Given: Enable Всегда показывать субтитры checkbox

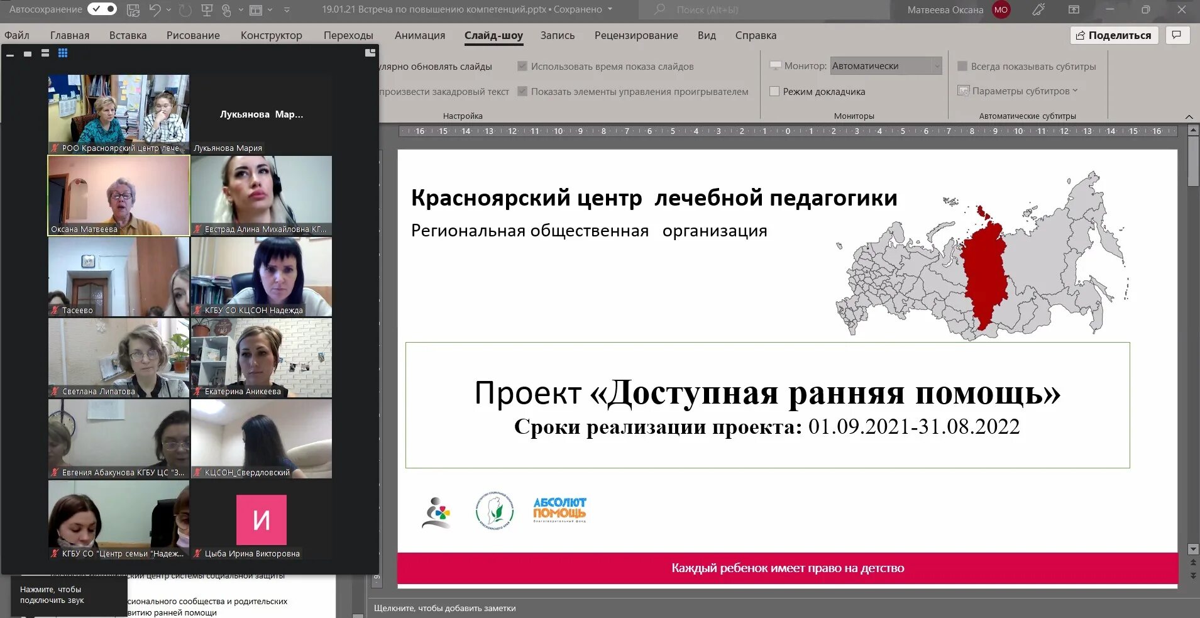Looking at the screenshot, I should coord(962,65).
